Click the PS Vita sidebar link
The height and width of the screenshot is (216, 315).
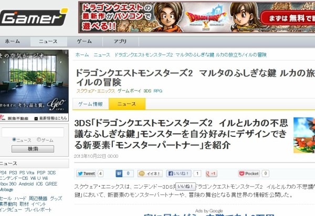tap(27, 172)
